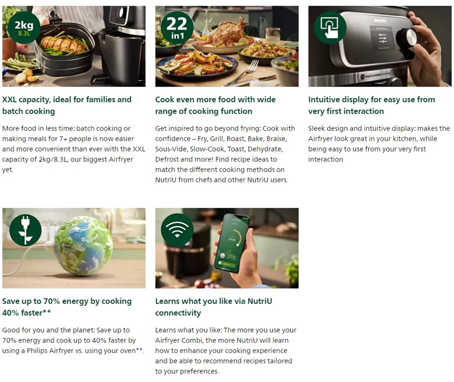This screenshot has width=454, height=382.
Task: Open the Philips airfryer dial display photo
Action: point(380,46)
